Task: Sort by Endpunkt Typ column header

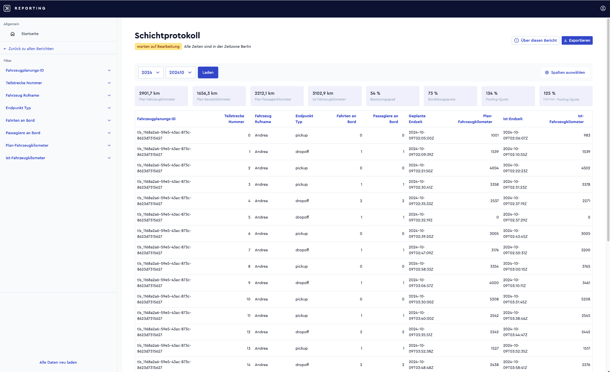Action: click(x=304, y=119)
